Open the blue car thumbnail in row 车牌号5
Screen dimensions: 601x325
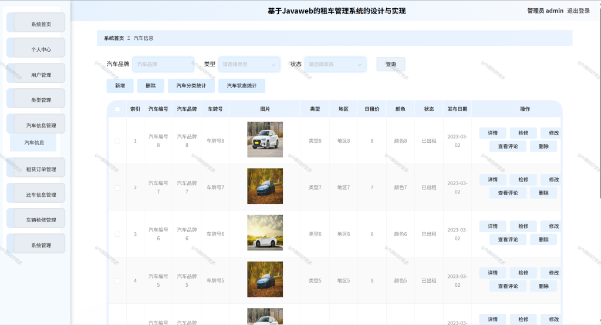265,279
